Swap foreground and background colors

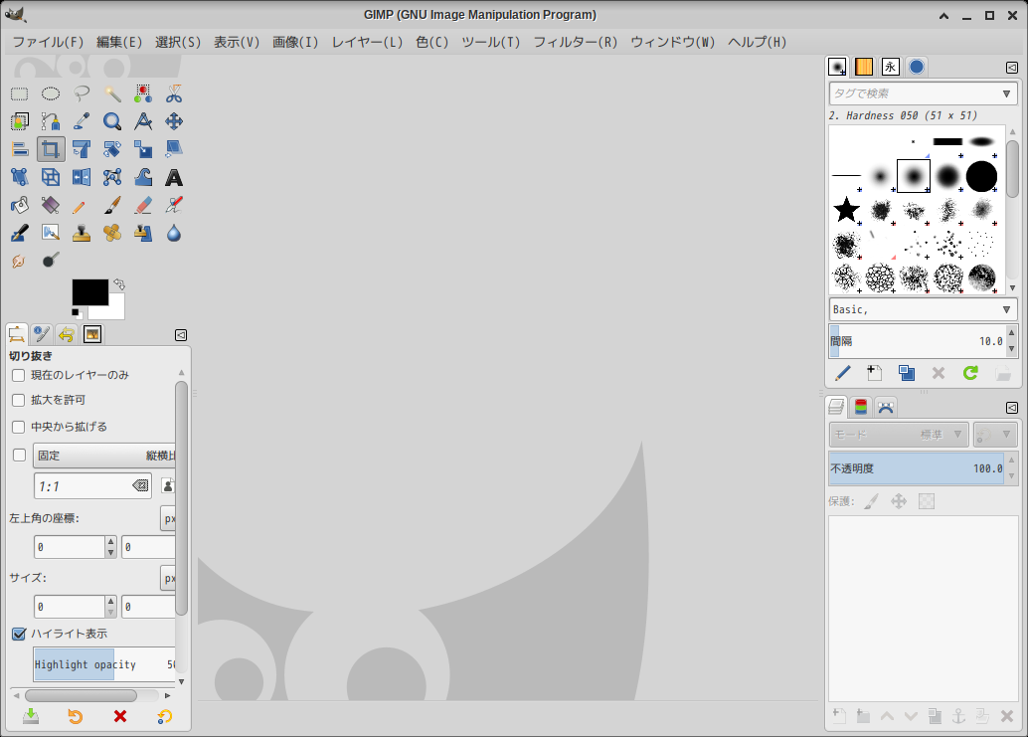[118, 283]
